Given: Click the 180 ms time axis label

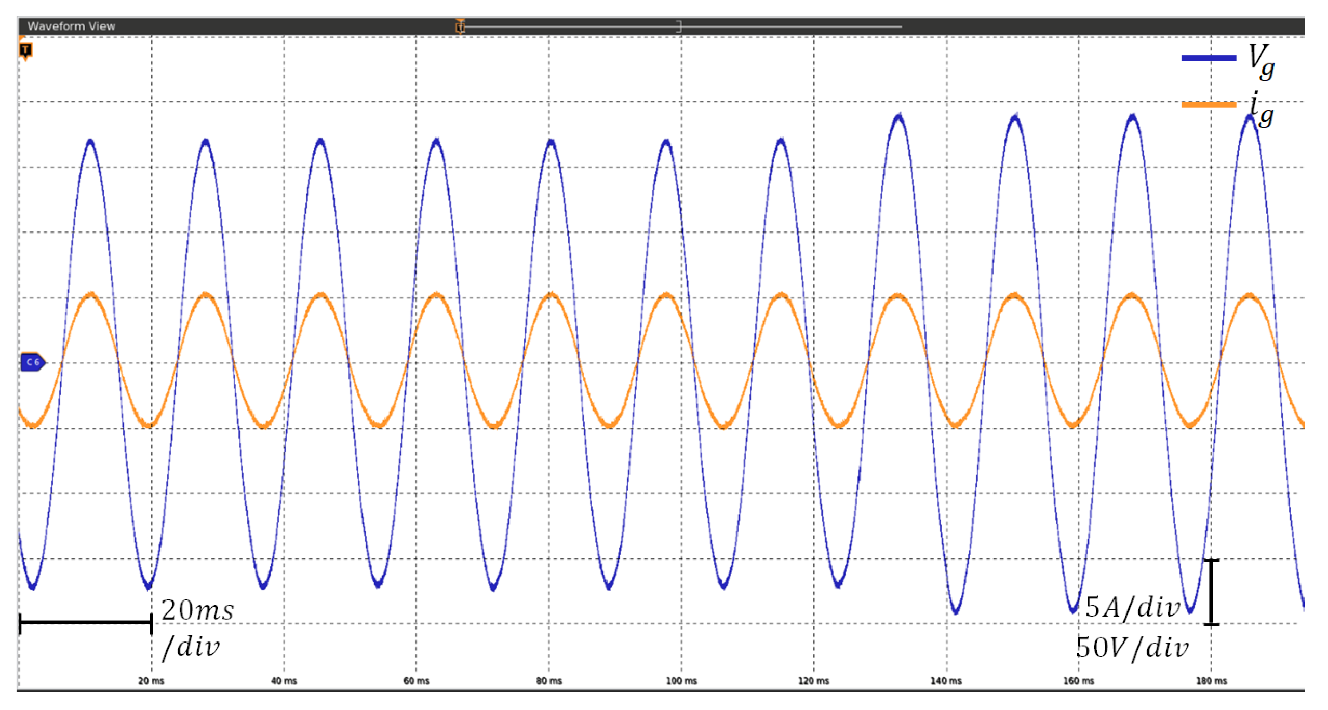Looking at the screenshot, I should (x=1211, y=680).
